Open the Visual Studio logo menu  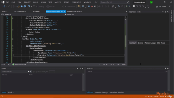pos(3,2)
